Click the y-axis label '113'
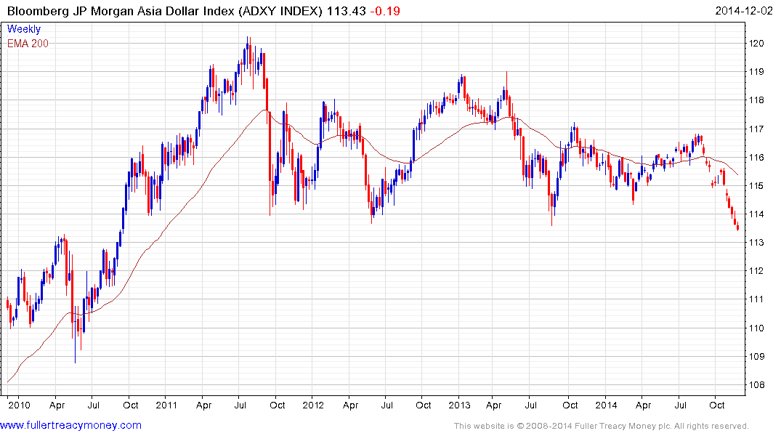Viewport: 781px width, 436px height. point(756,243)
